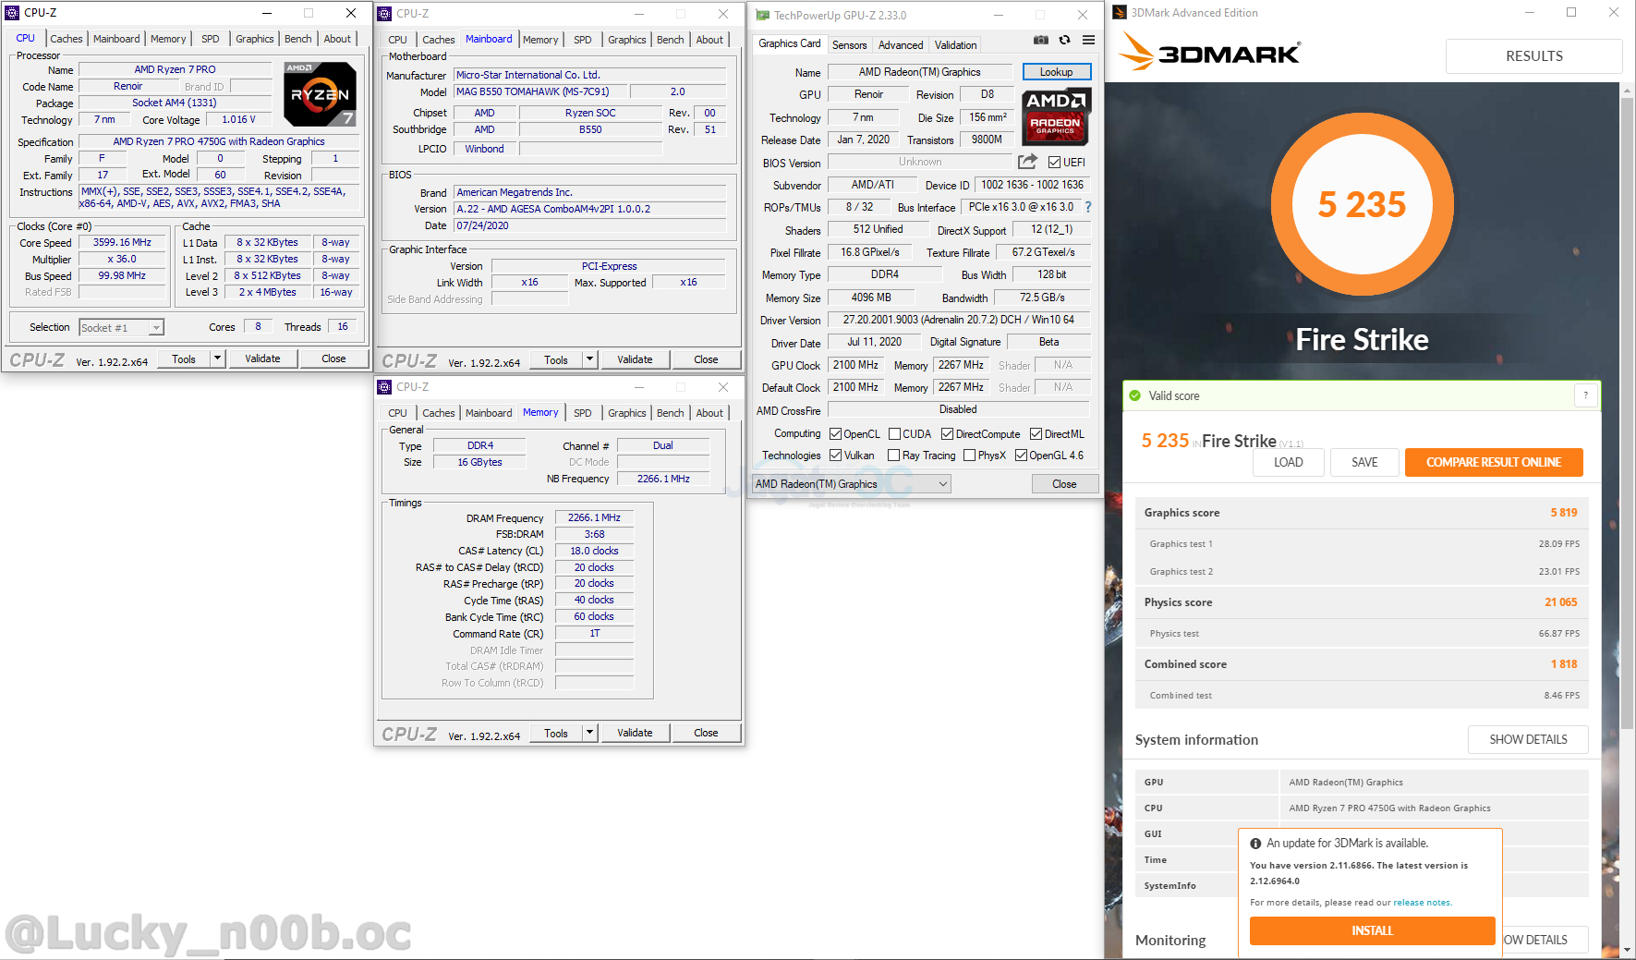Open Bench tab in CPU window
The width and height of the screenshot is (1636, 960).
coord(297,39)
